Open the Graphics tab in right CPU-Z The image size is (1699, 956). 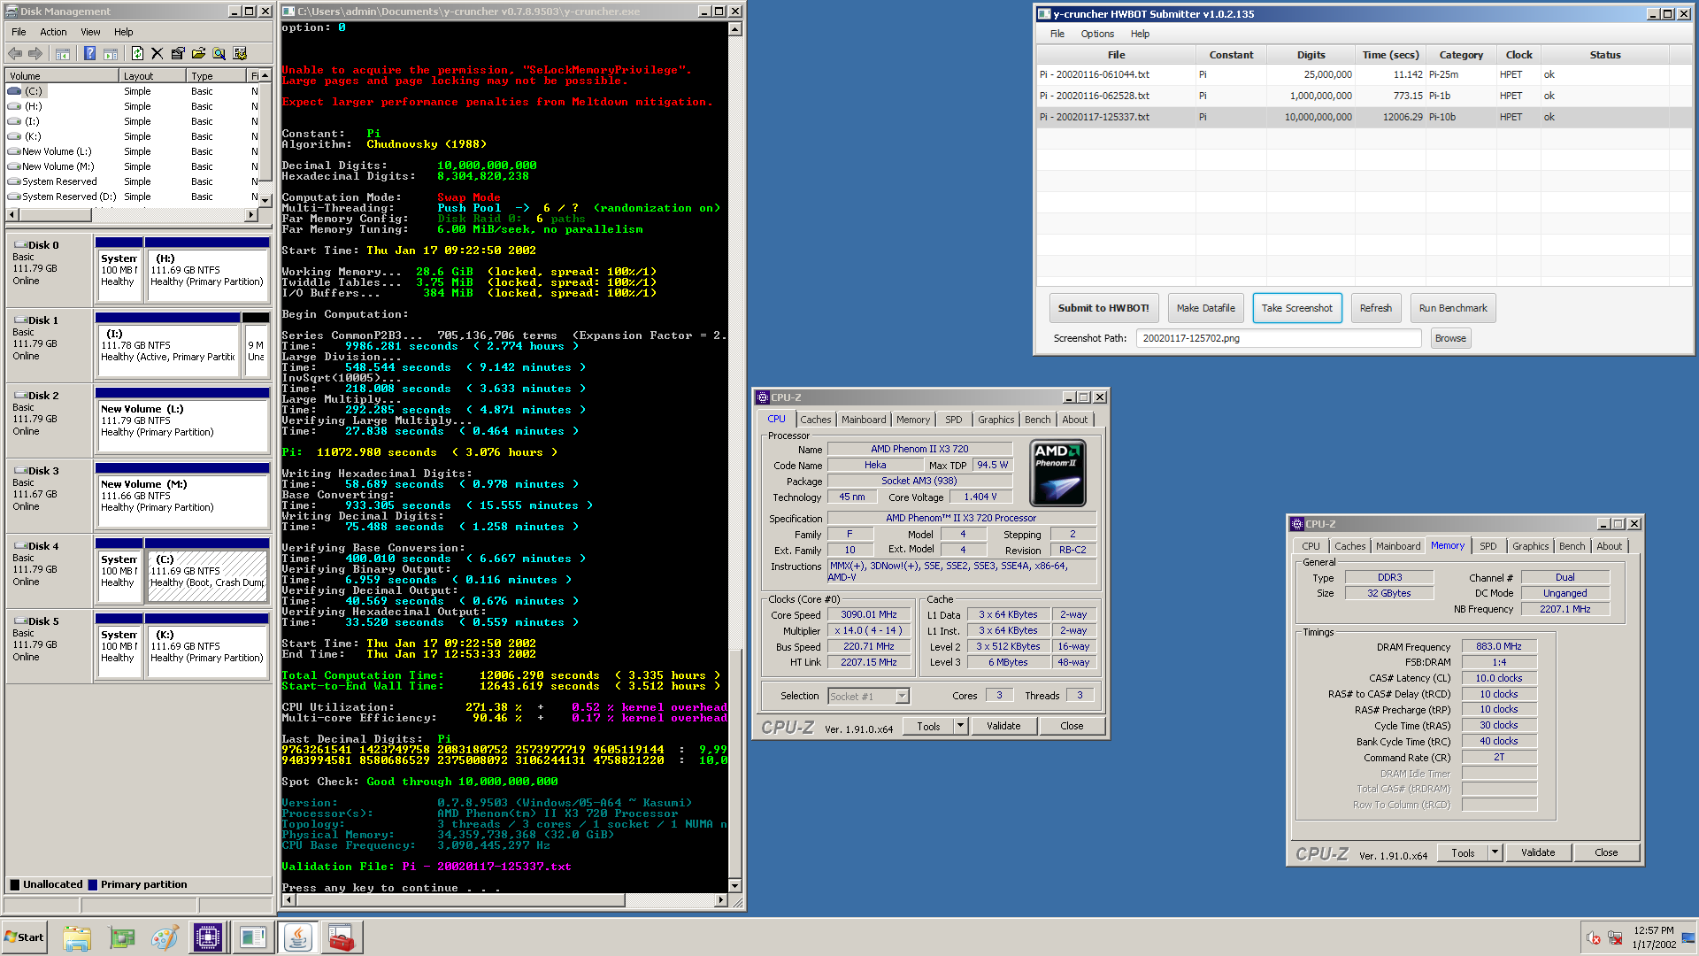pos(1530,546)
